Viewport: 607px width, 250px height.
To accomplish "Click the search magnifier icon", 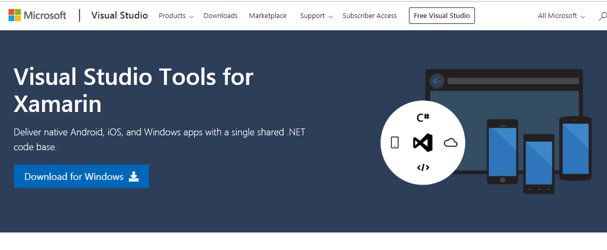I will 602,16.
